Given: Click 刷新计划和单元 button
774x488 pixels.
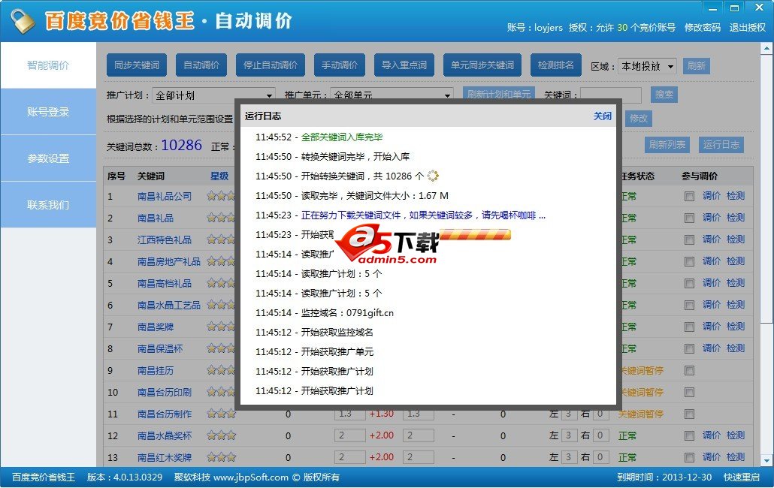Looking at the screenshot, I should pos(499,94).
